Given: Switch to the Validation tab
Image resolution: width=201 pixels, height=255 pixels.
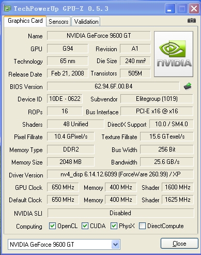Looking at the screenshot, I should point(86,22).
